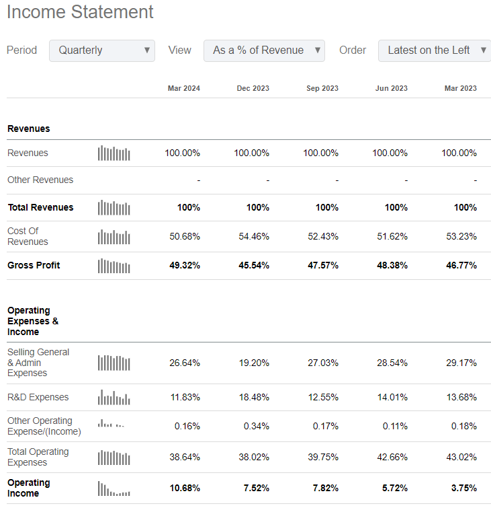This screenshot has height=506, width=491.
Task: Click the Mar 2024 column header
Action: coord(183,88)
